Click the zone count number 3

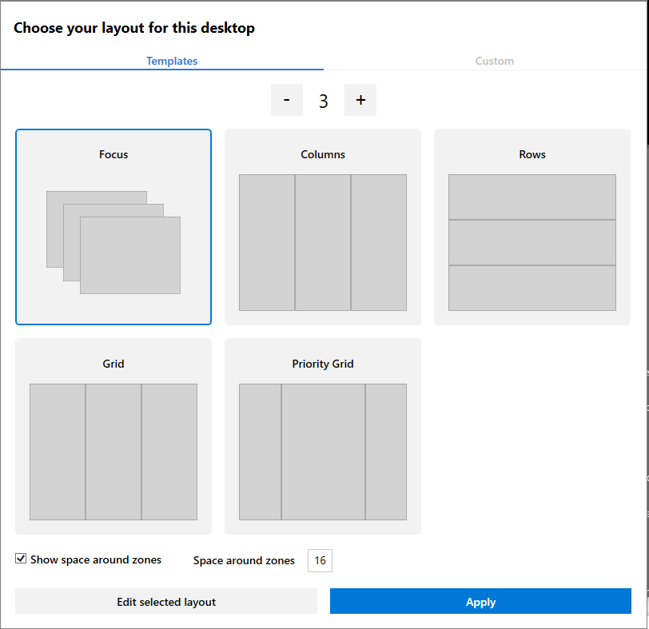pyautogui.click(x=323, y=101)
